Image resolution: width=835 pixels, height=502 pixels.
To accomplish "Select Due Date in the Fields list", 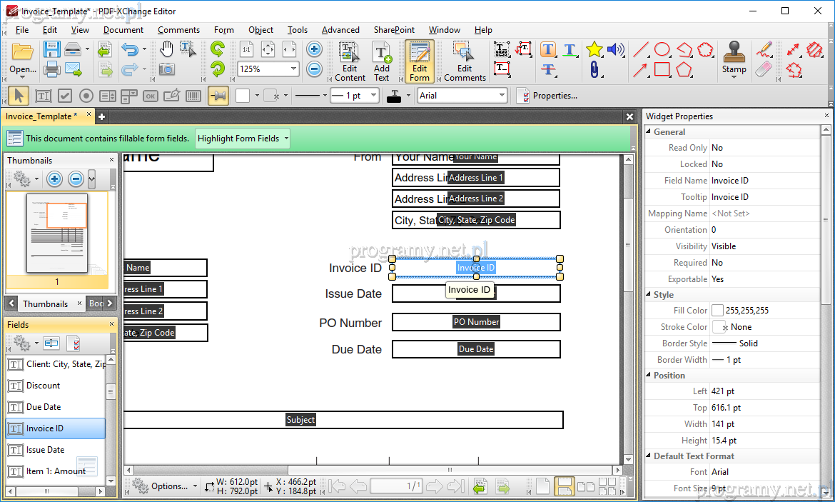I will coord(44,407).
